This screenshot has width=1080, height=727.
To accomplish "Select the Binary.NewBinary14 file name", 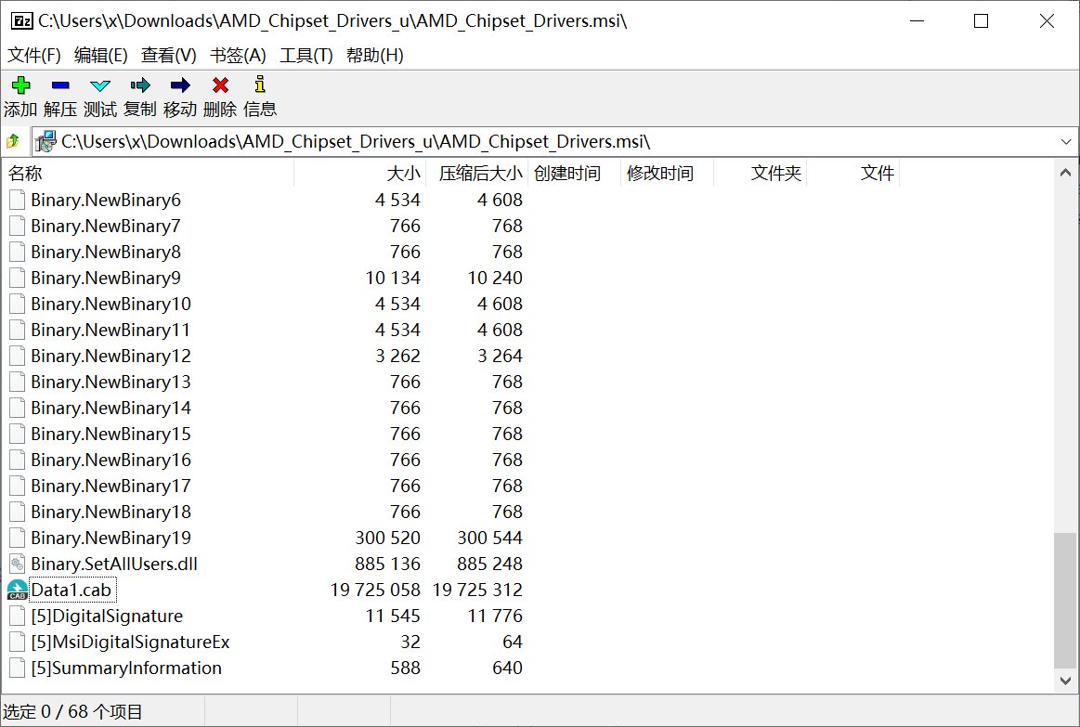I will [111, 409].
